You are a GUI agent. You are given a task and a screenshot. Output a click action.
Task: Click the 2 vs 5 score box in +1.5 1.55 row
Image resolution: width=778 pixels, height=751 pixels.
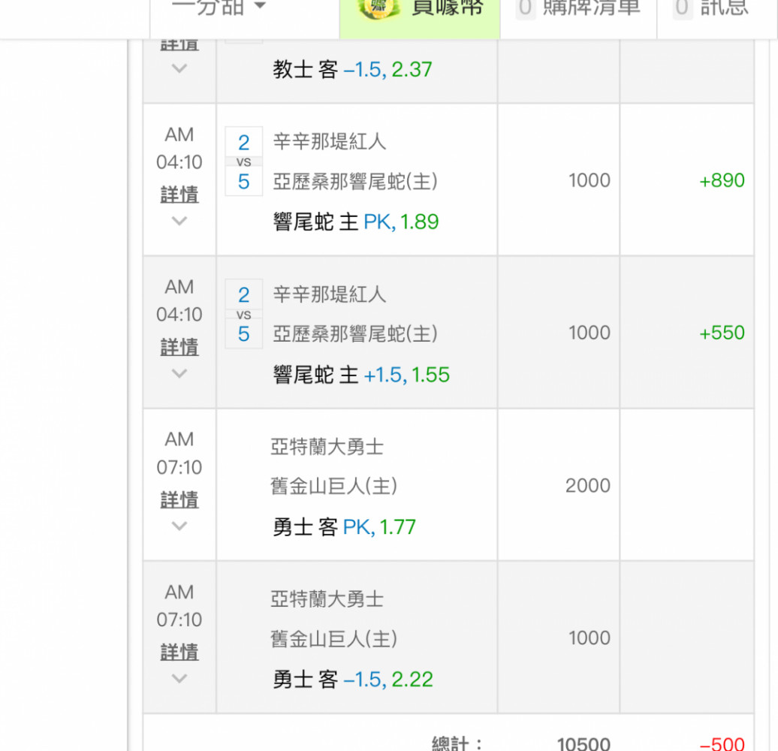(x=243, y=314)
